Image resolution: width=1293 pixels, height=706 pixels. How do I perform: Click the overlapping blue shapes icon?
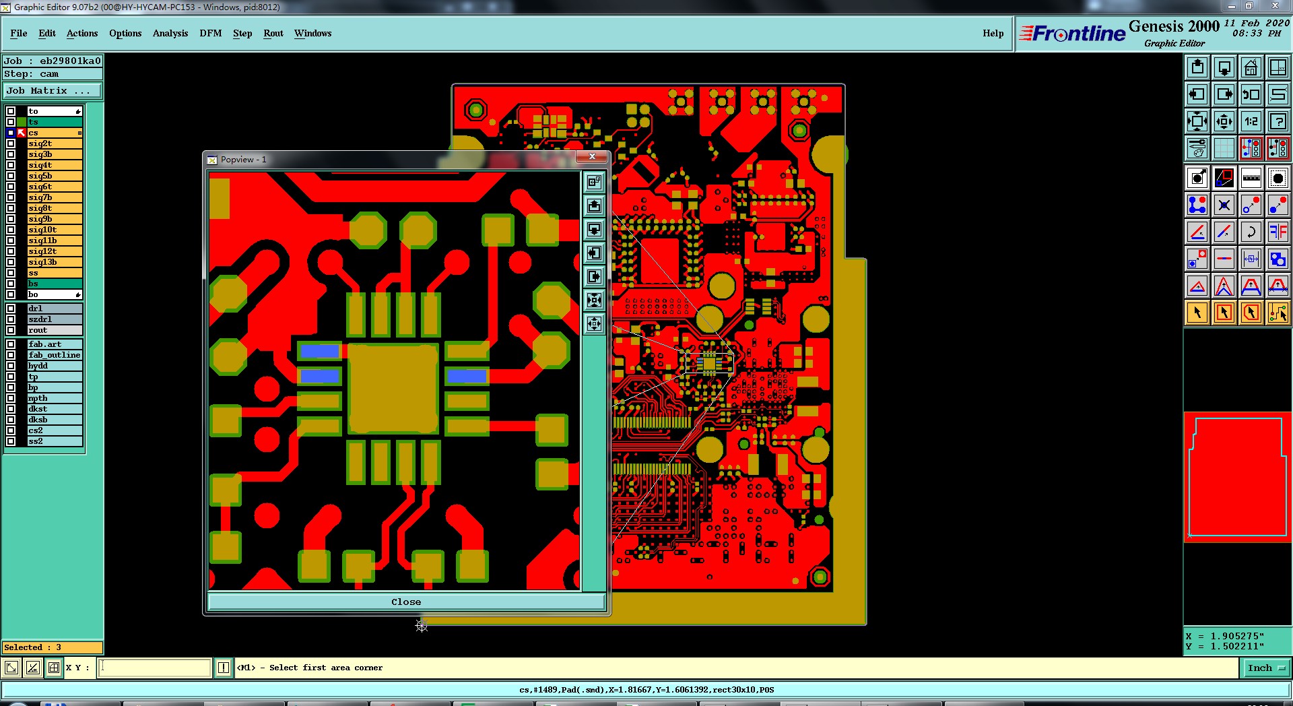[x=1278, y=259]
